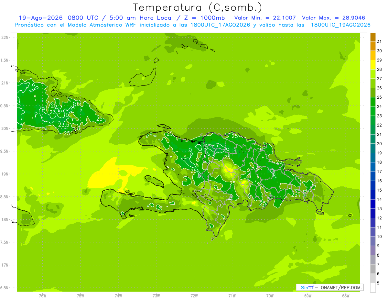Click the title Temperatura (C,somb.)
The image size is (388, 300).
(x=198, y=7)
